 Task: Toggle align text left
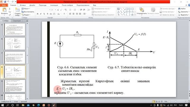pos(70,14)
